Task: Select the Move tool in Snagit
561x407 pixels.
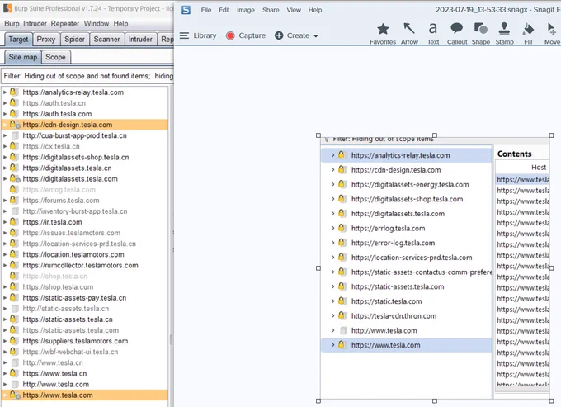Action: pos(552,34)
